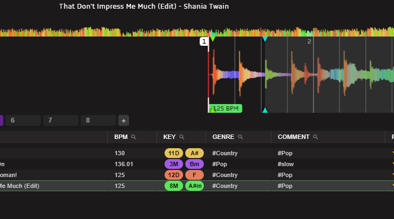Click the search icon in KEY column
Screen dimensions: 394x219
coord(182,137)
